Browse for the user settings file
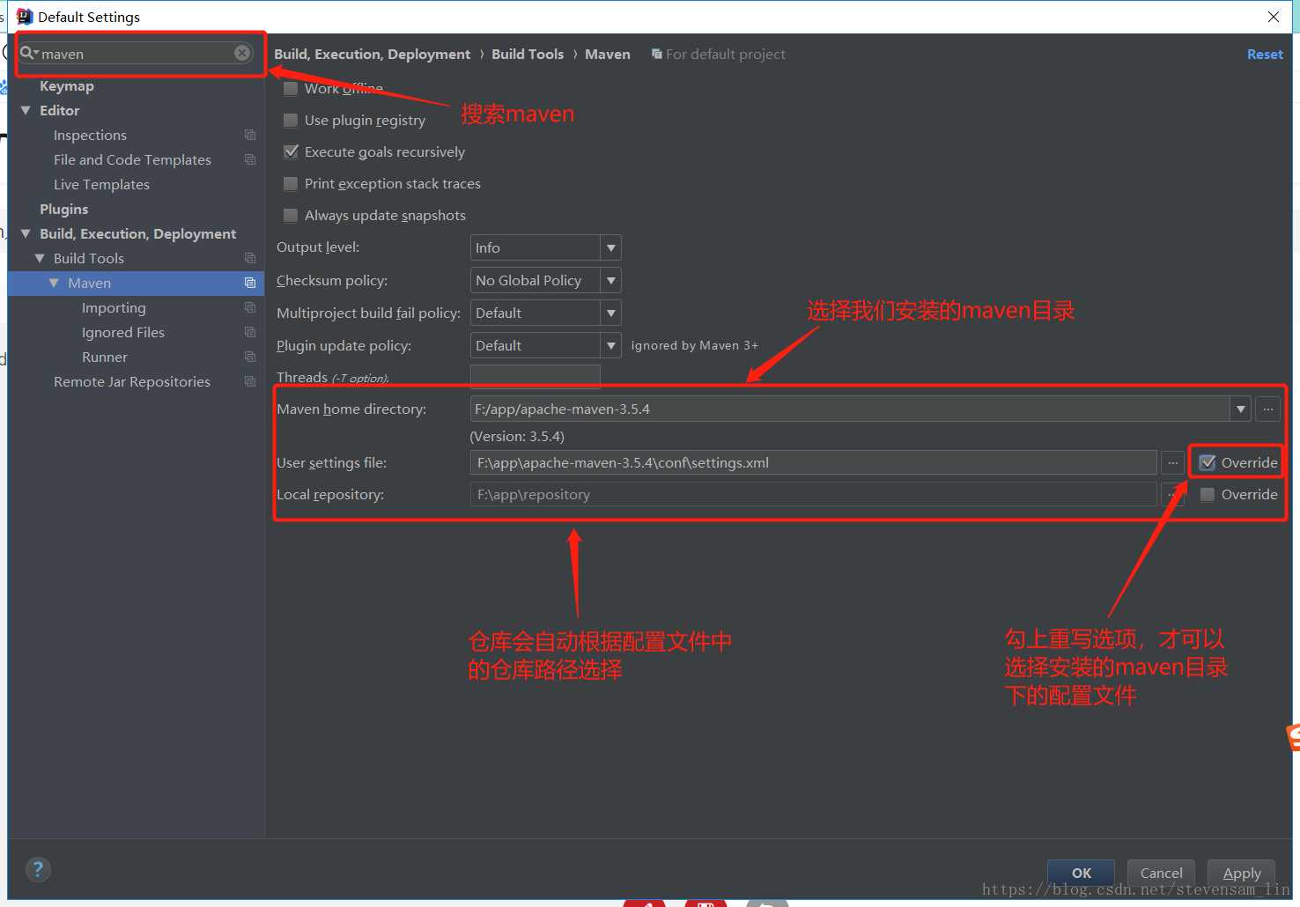Viewport: 1300px width, 907px height. pos(1172,462)
